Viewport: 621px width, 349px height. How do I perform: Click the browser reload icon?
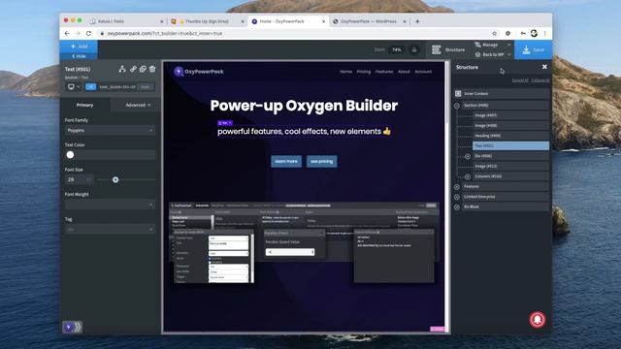pos(88,34)
